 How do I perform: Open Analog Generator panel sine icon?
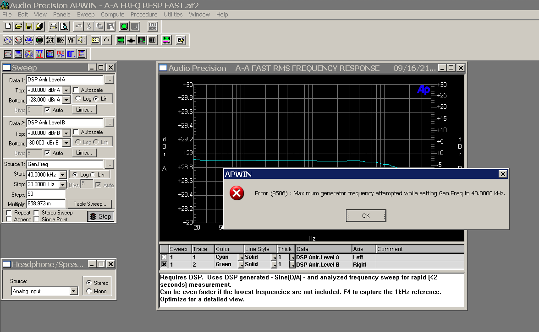(8, 40)
